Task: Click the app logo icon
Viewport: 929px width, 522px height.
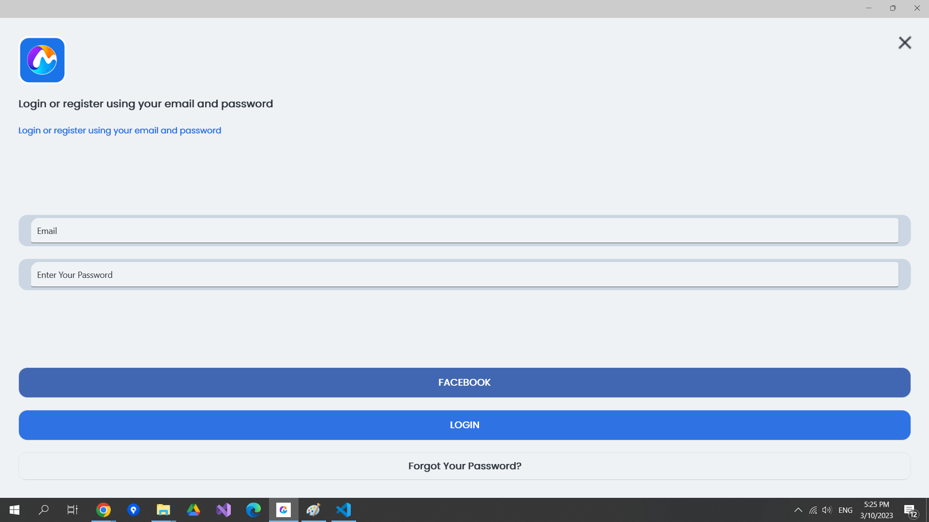Action: tap(42, 60)
